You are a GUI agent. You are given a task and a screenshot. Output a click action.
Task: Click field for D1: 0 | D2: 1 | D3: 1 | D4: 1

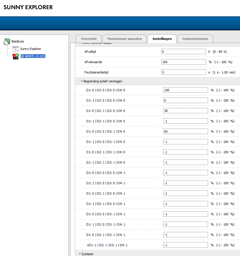pos(186,234)
